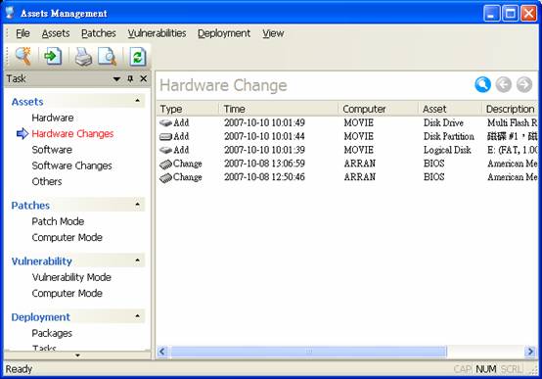The width and height of the screenshot is (542, 379).
Task: Open the Deployment menu
Action: pos(224,33)
